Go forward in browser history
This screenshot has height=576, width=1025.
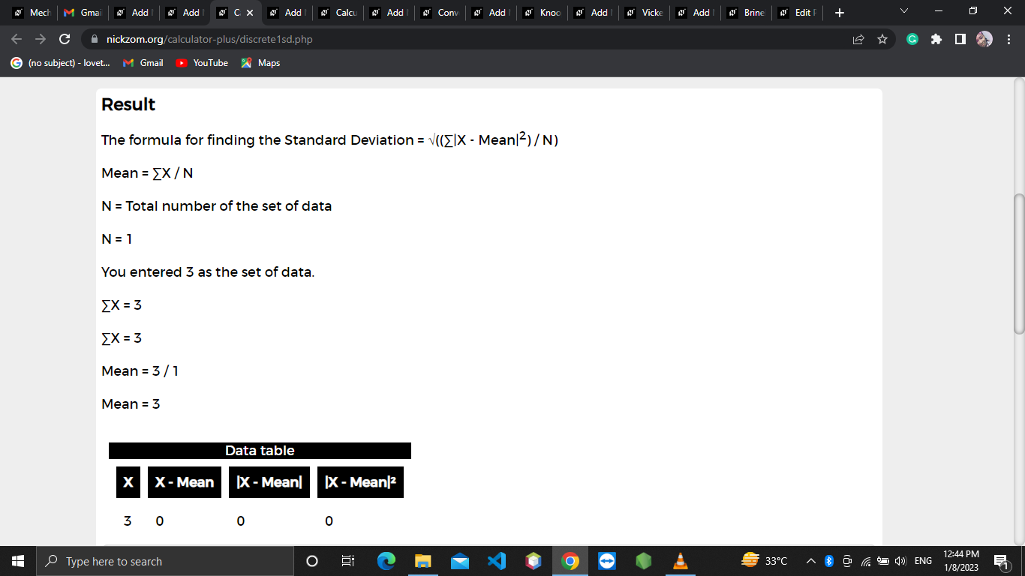click(41, 39)
